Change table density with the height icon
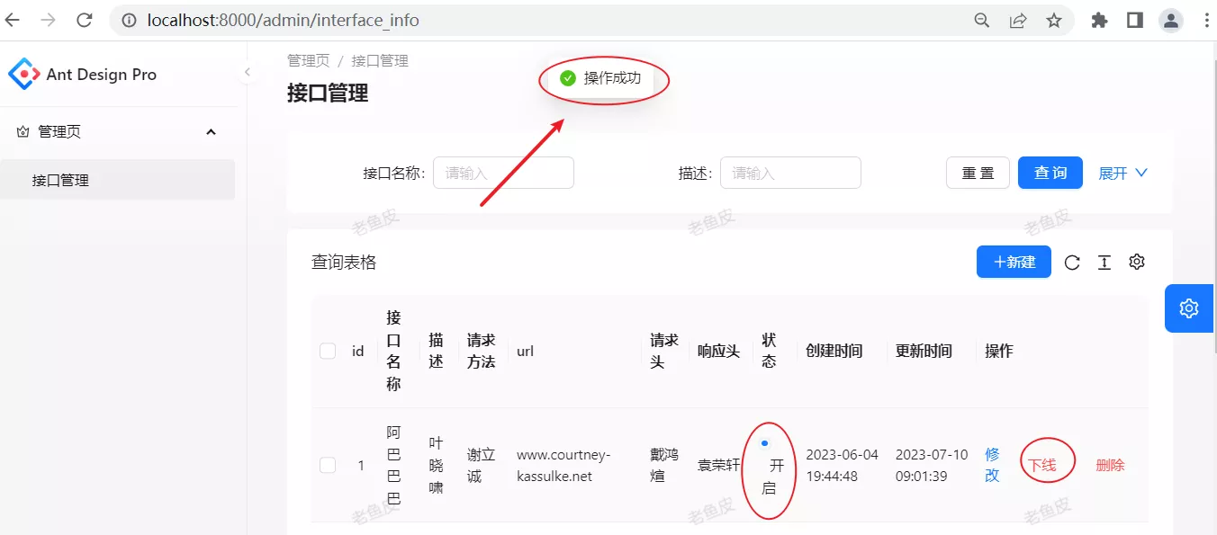 1104,263
